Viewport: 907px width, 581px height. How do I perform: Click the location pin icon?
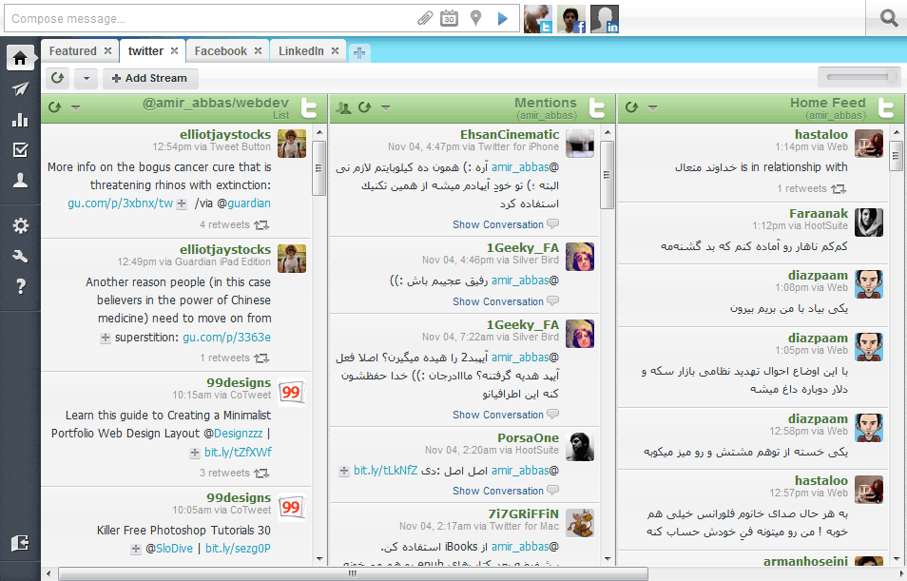point(475,18)
